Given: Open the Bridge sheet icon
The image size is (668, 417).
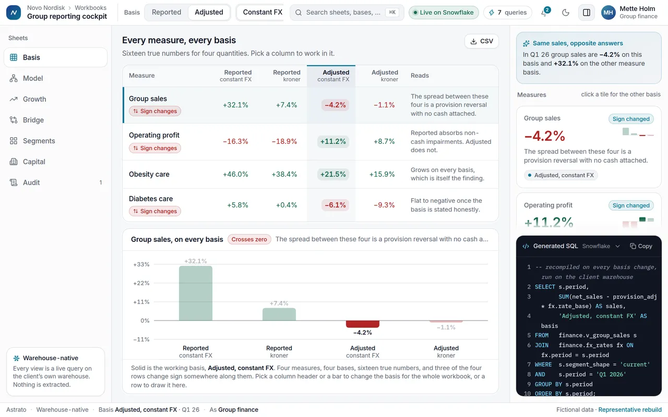Looking at the screenshot, I should [14, 120].
